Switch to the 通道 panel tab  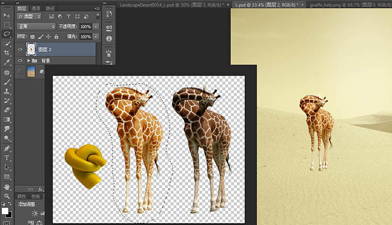click(x=35, y=9)
